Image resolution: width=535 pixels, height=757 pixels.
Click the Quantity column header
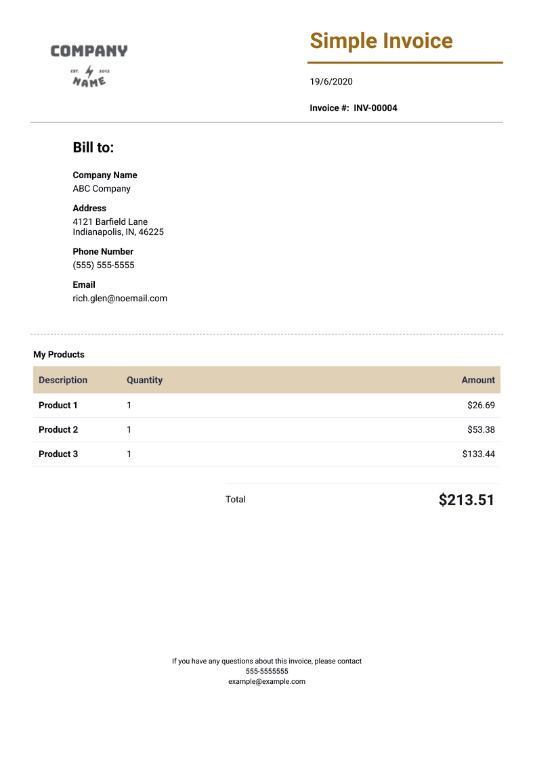pos(144,381)
